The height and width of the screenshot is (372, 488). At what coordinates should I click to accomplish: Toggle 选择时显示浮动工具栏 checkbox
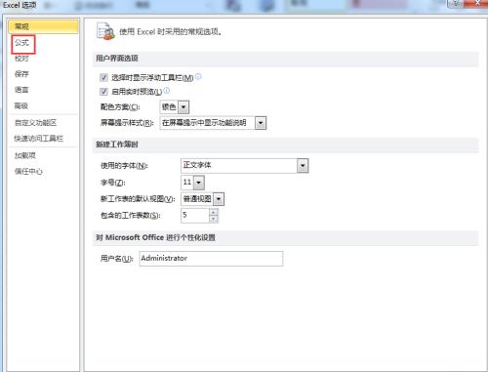pyautogui.click(x=103, y=77)
